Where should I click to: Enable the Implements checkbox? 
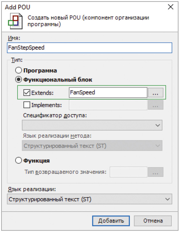pyautogui.click(x=27, y=105)
